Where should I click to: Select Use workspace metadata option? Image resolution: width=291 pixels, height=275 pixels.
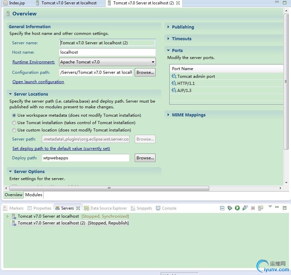(14, 115)
